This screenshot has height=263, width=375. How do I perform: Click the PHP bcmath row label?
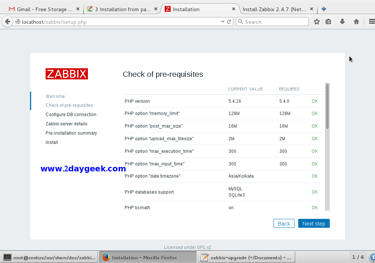137,207
